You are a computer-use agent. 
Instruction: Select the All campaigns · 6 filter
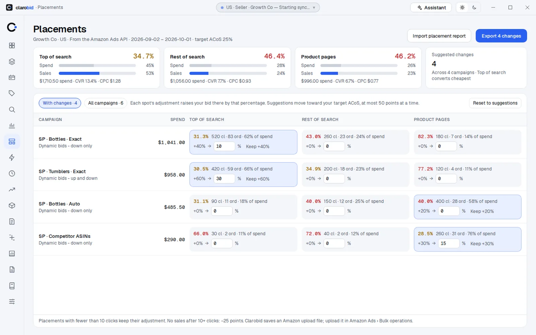(106, 103)
